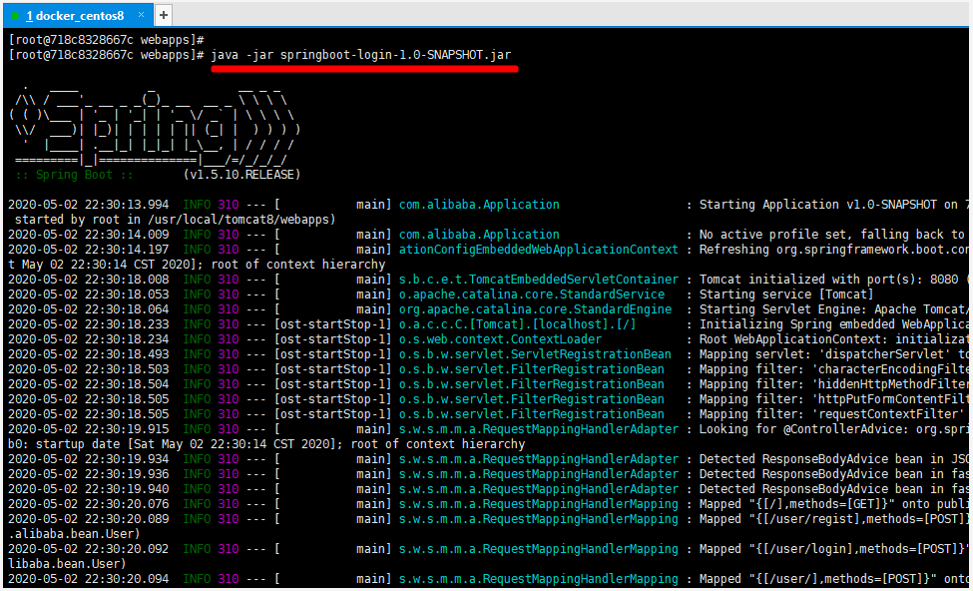Open a new session tab with plus

[x=164, y=15]
